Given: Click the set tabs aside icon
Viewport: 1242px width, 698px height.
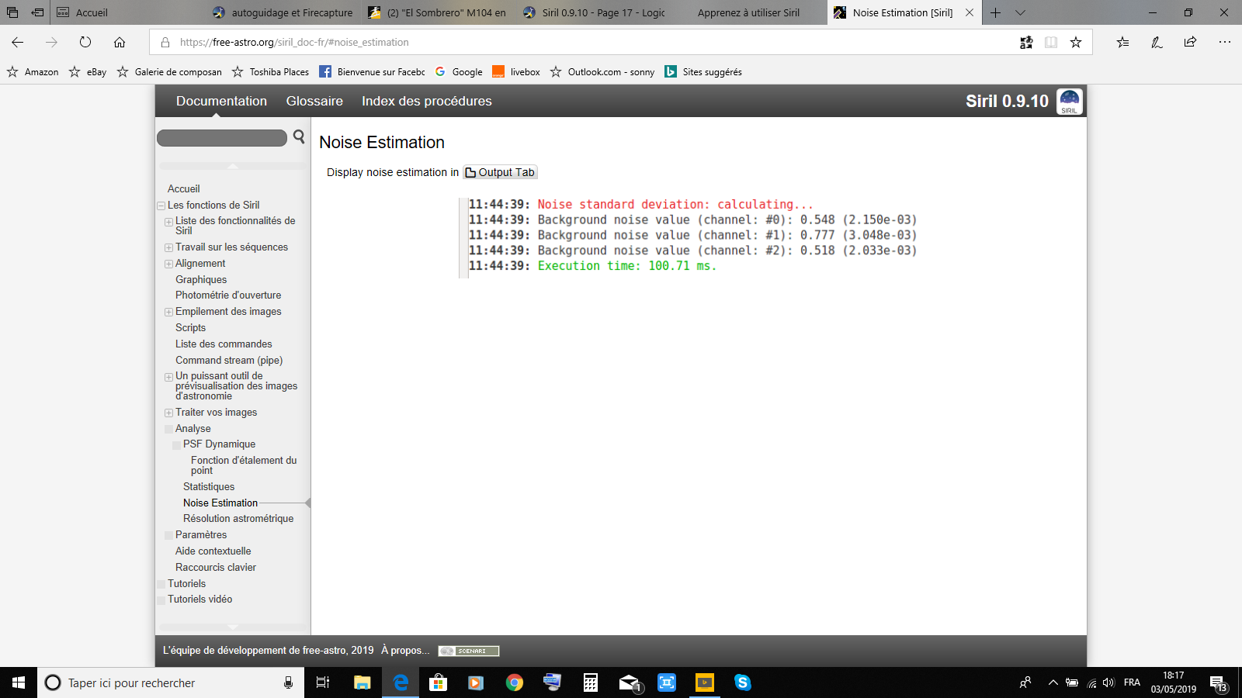Looking at the screenshot, I should coord(37,12).
